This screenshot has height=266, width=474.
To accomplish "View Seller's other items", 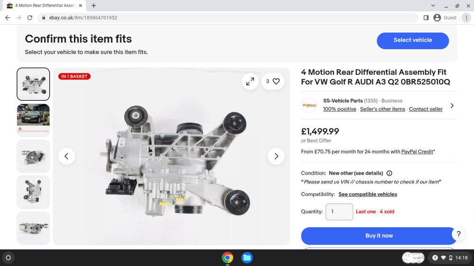I will [383, 109].
